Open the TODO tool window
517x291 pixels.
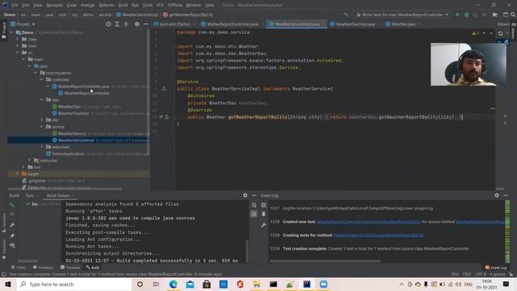pos(18,268)
